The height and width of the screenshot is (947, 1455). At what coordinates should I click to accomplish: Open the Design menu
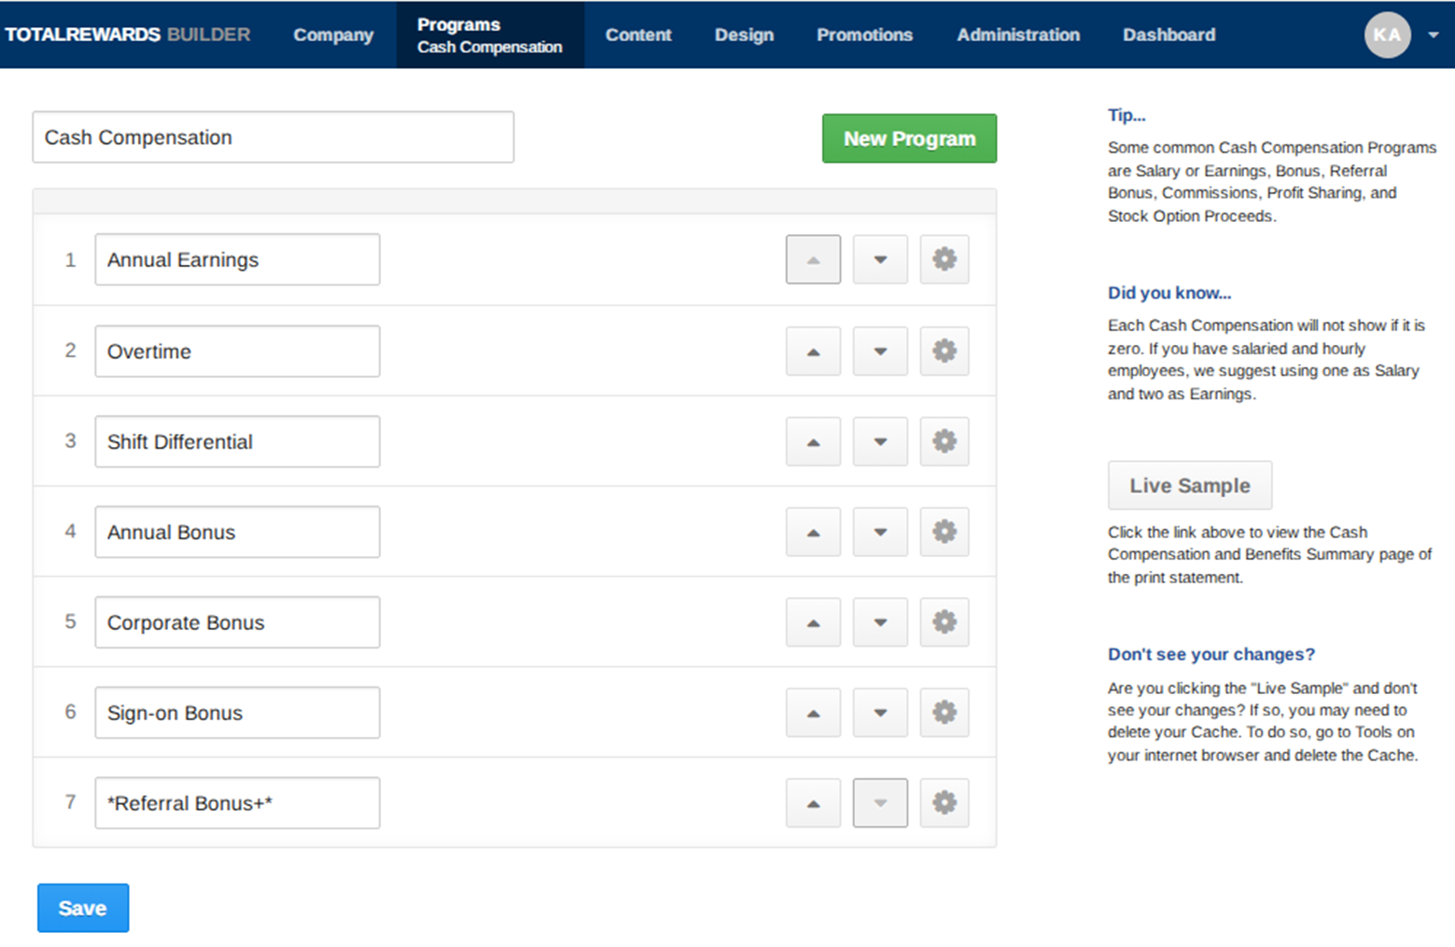point(744,35)
